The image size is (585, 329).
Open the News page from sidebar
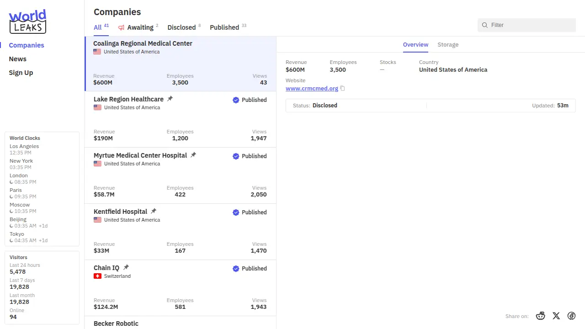pos(18,59)
